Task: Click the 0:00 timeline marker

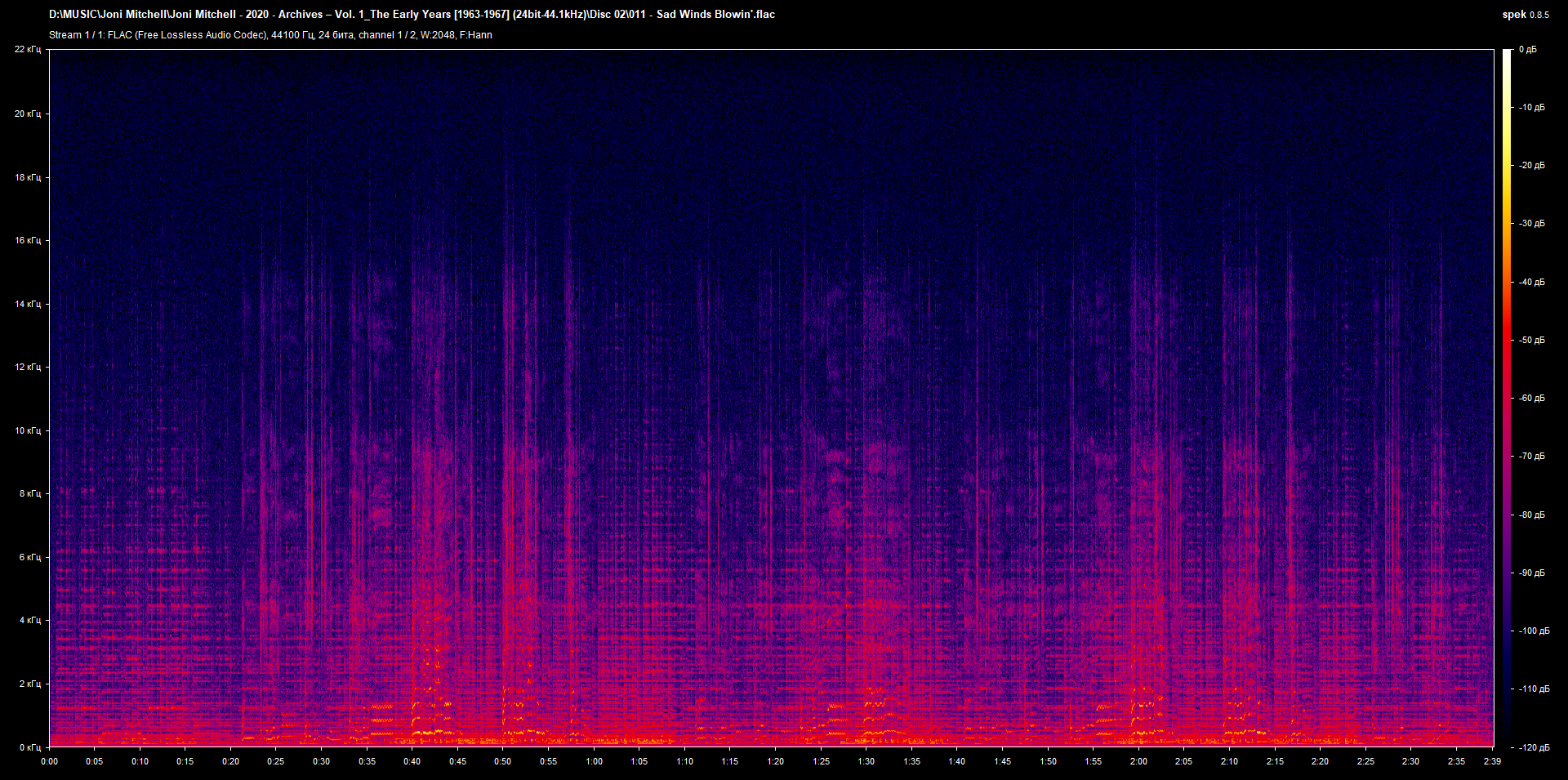Action: [50, 760]
